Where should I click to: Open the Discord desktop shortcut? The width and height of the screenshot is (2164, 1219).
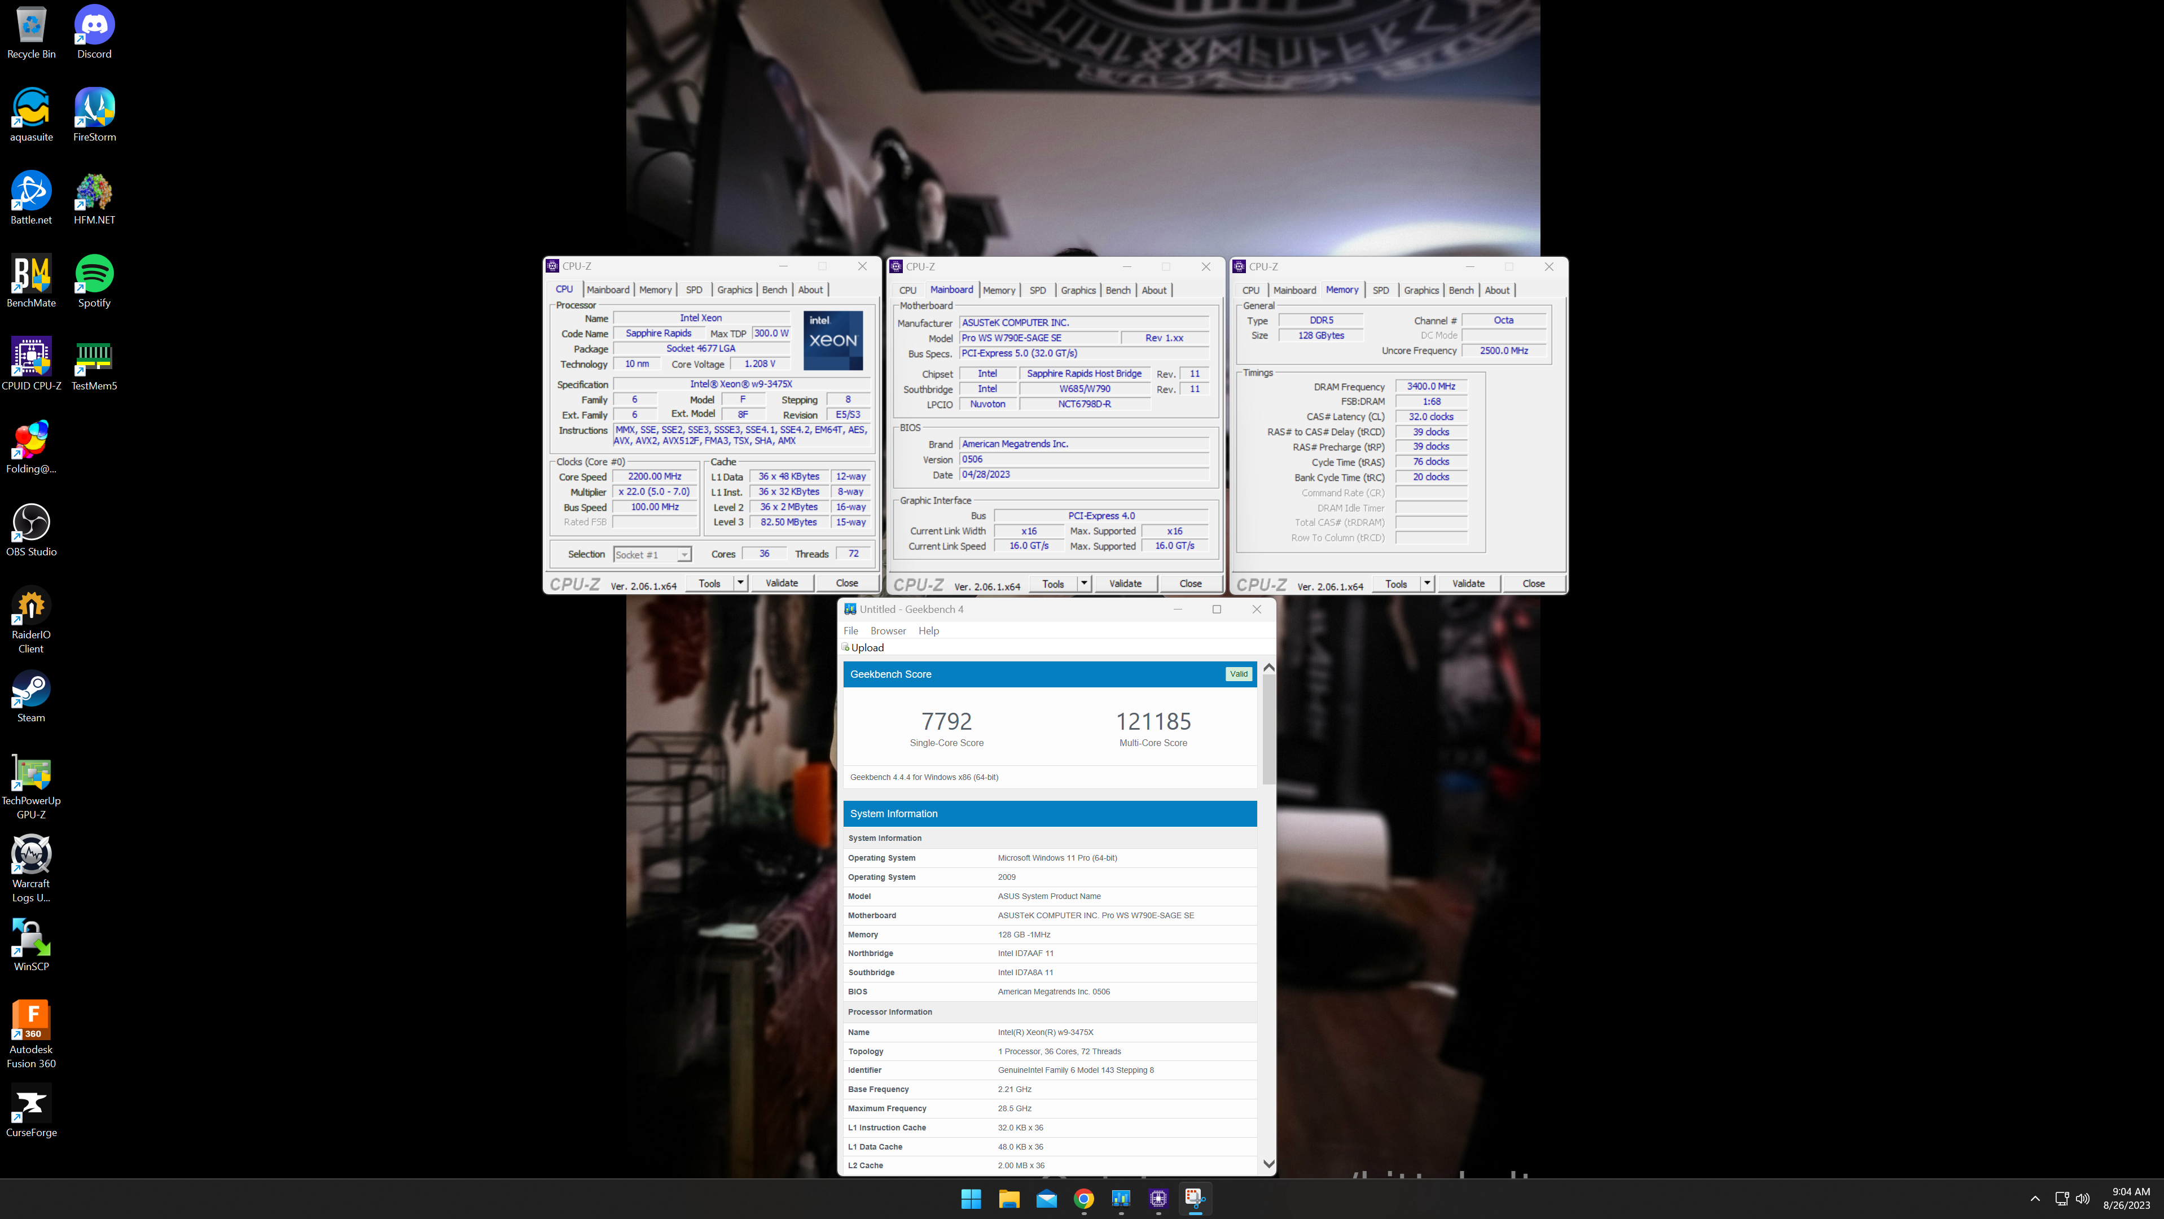tap(94, 32)
